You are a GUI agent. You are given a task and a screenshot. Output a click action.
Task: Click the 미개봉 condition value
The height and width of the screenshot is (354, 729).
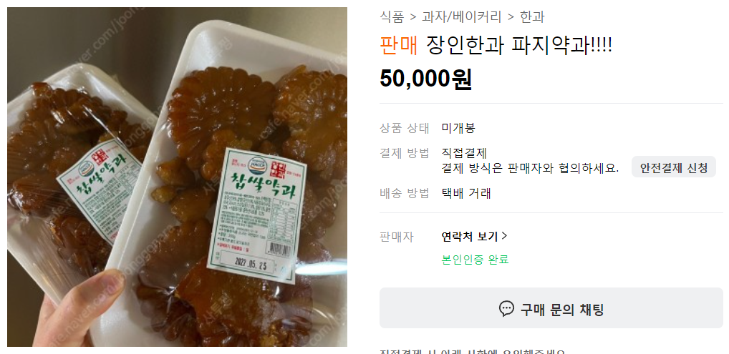coord(458,128)
